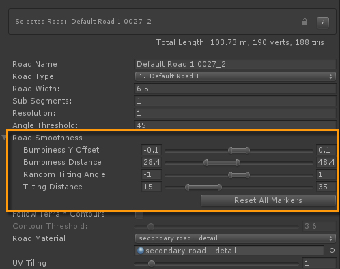The image size is (340, 269).
Task: Open the Road Type dropdown
Action: tap(236, 76)
